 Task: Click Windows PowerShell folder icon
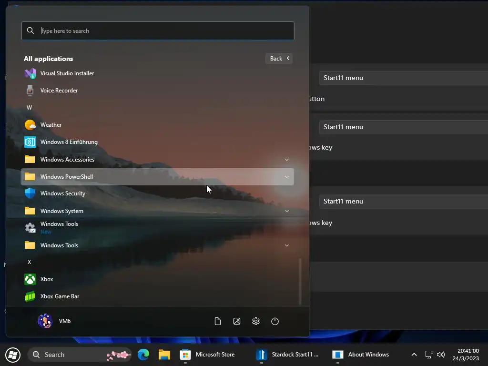pos(30,176)
